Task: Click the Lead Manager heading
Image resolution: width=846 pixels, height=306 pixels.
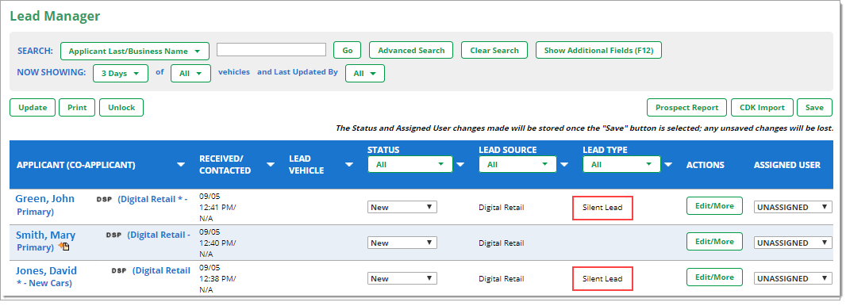Action: pos(55,16)
